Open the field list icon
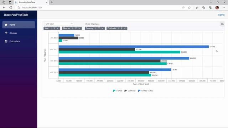 (222, 24)
